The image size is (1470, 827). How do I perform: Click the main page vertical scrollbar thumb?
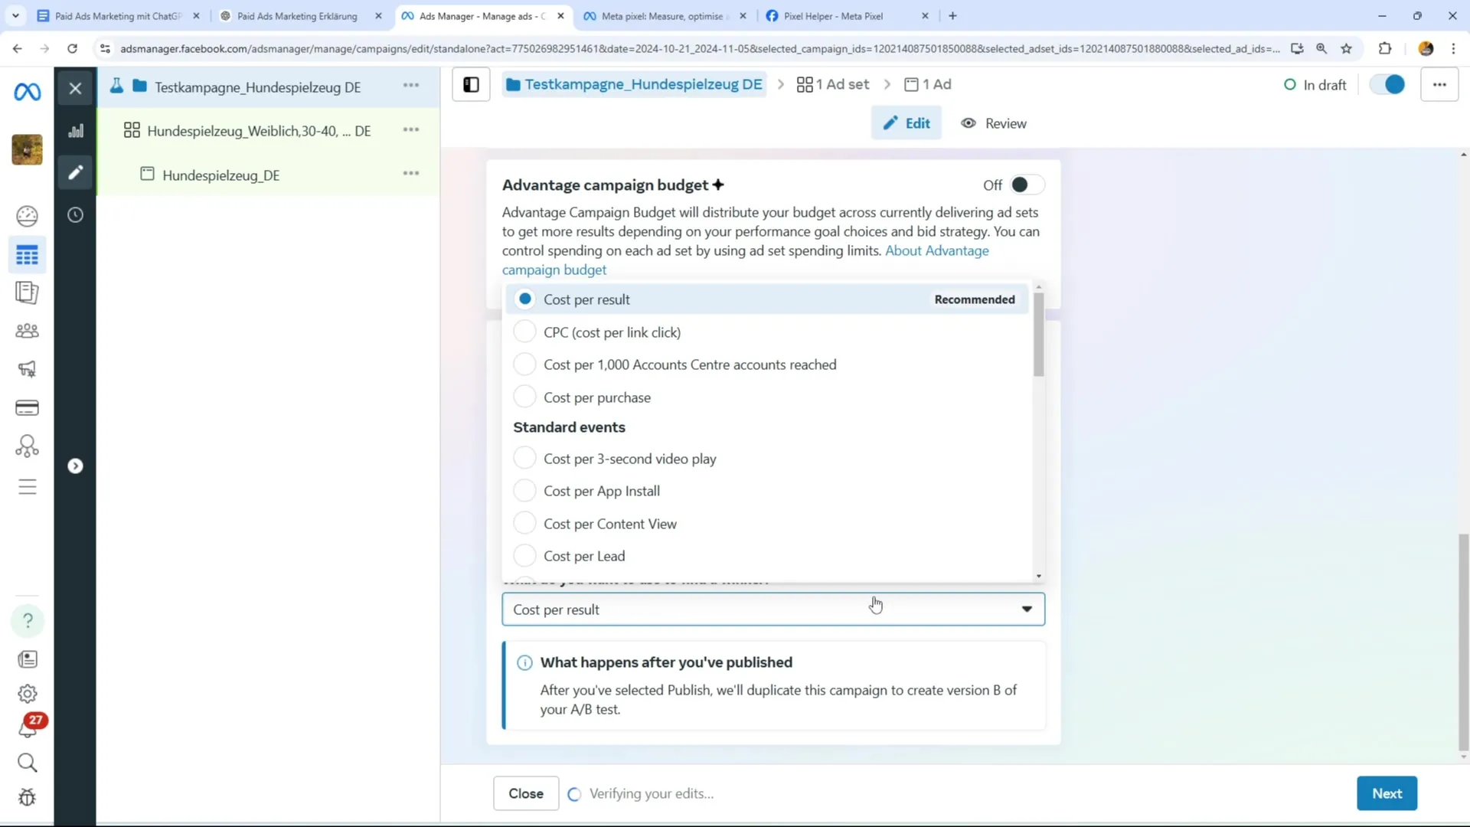point(1463,642)
